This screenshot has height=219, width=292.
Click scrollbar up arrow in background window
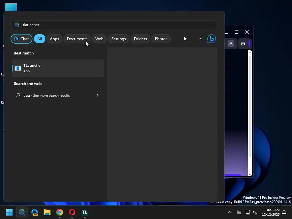click(x=250, y=52)
